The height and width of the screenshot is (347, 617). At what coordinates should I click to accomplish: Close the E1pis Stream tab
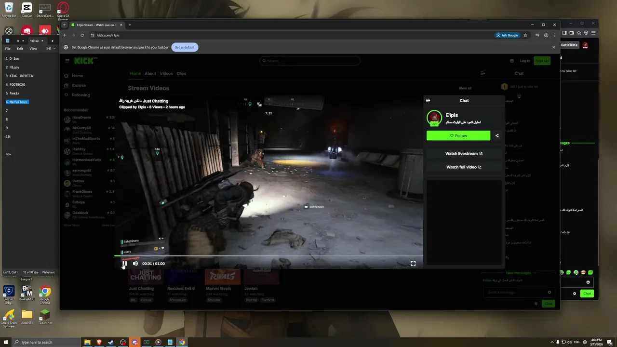(x=121, y=25)
